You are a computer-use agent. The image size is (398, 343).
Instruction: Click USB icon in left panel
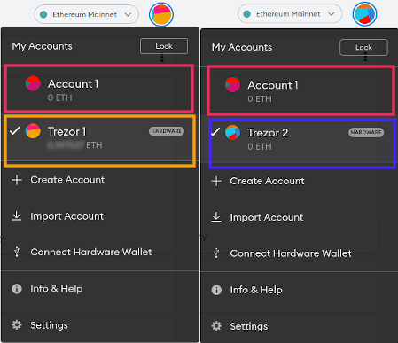pos(17,252)
